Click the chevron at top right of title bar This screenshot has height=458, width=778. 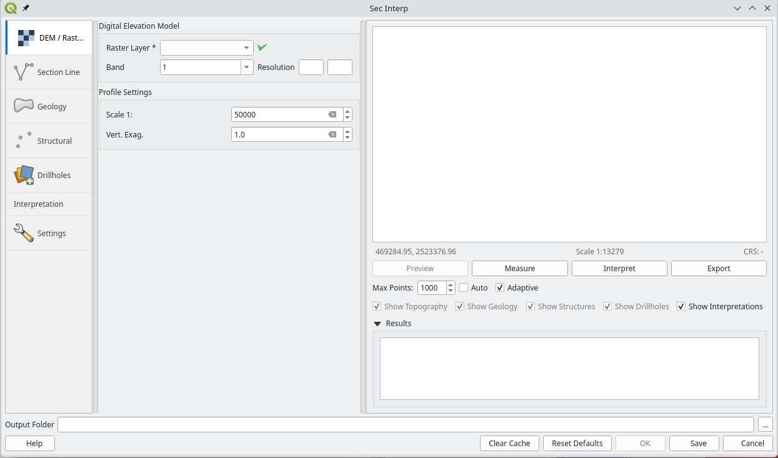[x=737, y=8]
